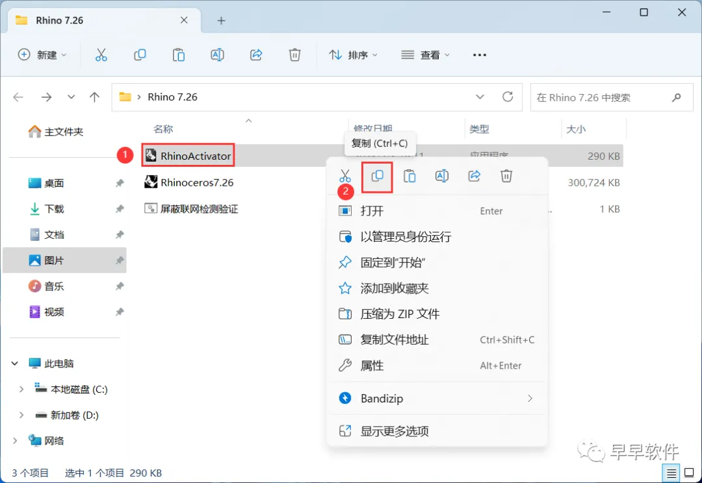Add a new tab with the plus button
Viewport: 702px width, 483px height.
tap(221, 21)
